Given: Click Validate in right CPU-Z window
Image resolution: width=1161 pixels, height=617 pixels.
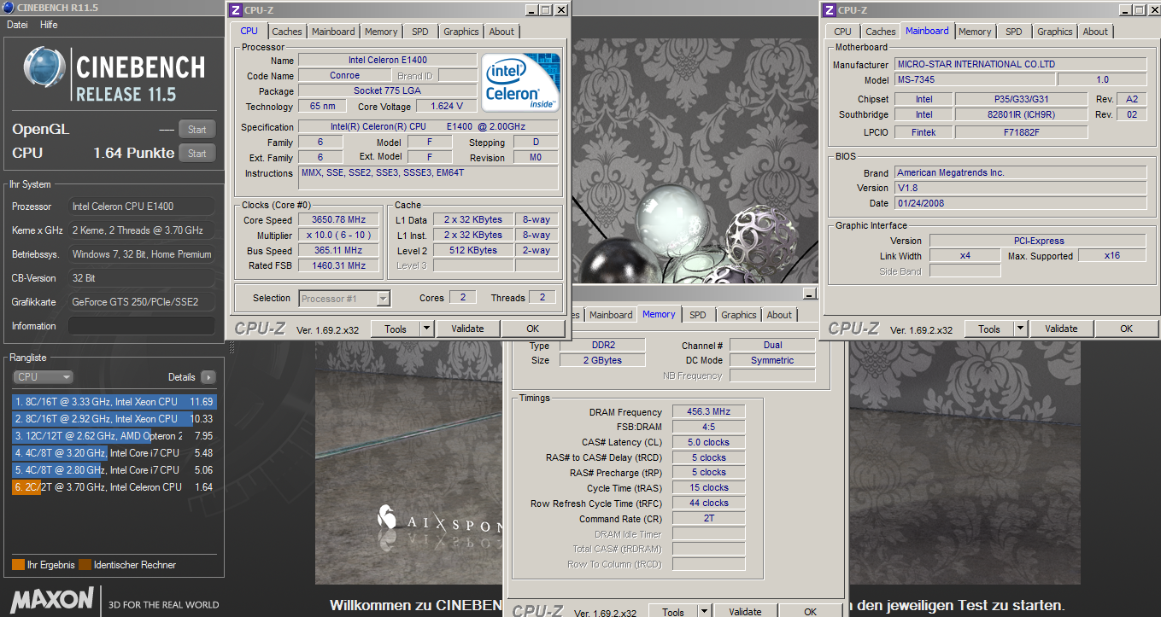Looking at the screenshot, I should pyautogui.click(x=1061, y=329).
